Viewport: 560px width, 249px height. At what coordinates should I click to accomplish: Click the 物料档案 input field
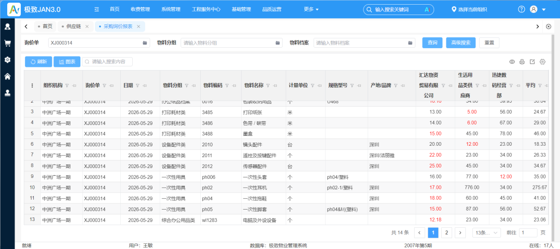click(x=365, y=43)
